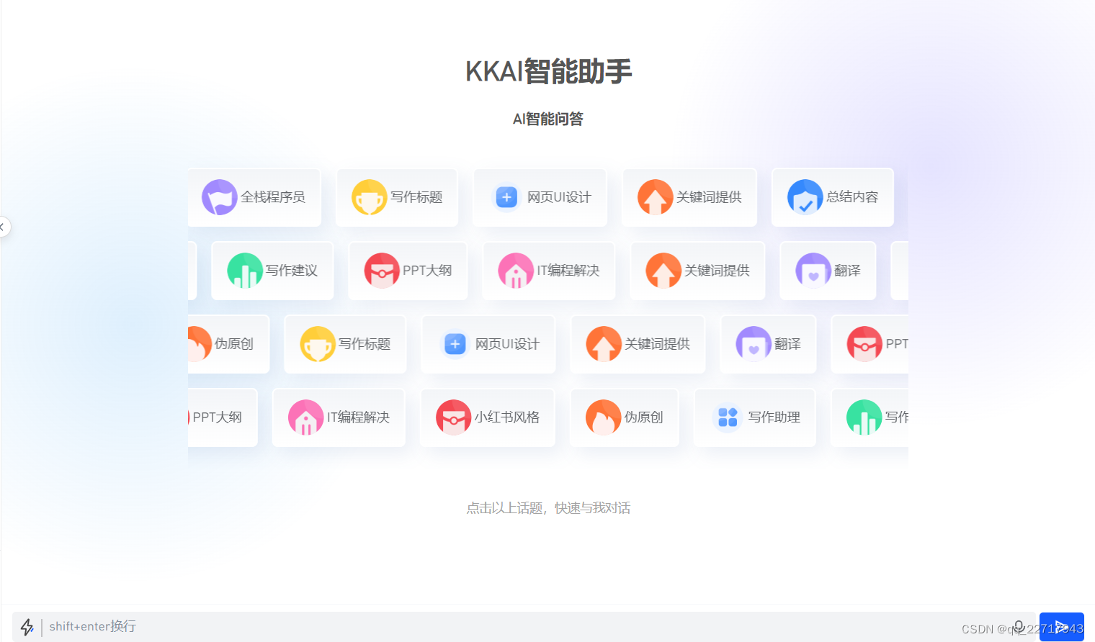Collapse the panel with the left edge chevron
1095x642 pixels.
[4, 227]
